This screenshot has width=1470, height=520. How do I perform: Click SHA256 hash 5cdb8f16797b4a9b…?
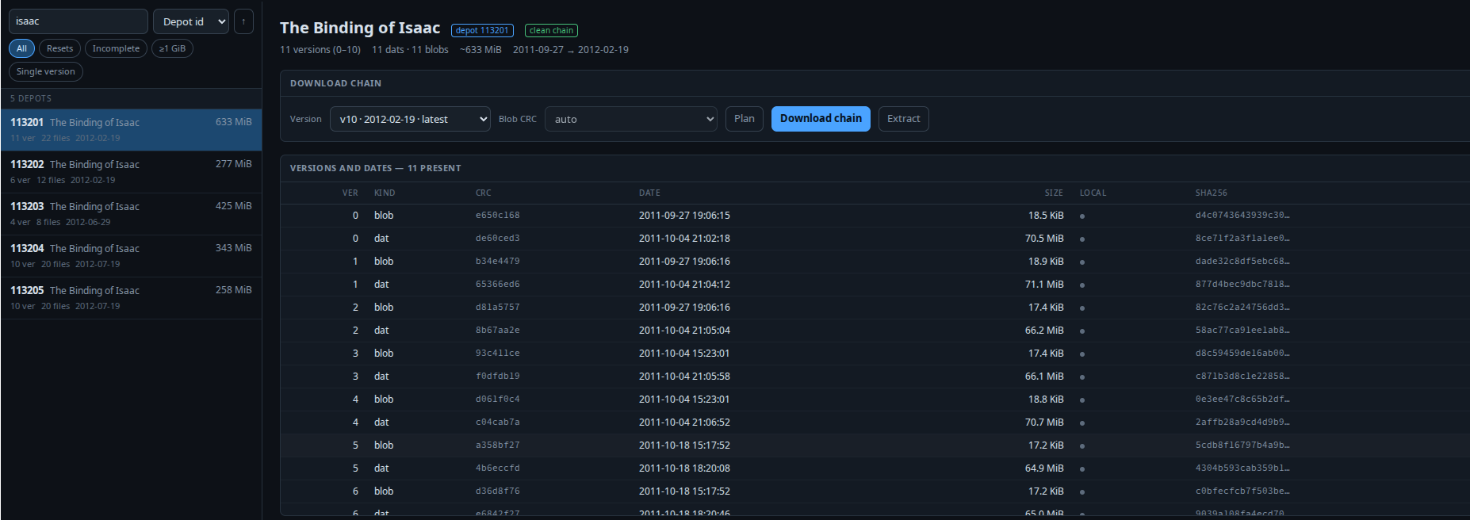point(1242,445)
